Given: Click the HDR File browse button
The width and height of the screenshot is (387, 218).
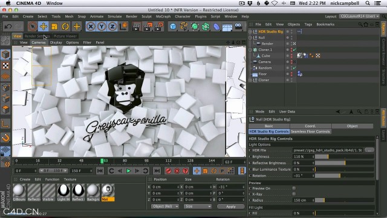Looking at the screenshot, I should [x=369, y=150].
